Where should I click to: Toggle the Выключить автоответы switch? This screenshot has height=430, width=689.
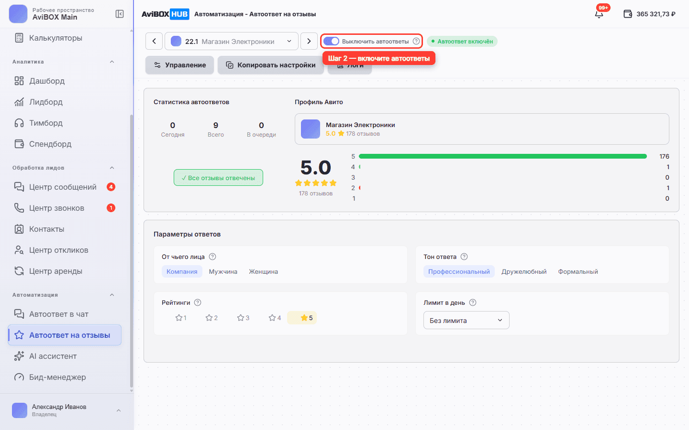tap(331, 41)
